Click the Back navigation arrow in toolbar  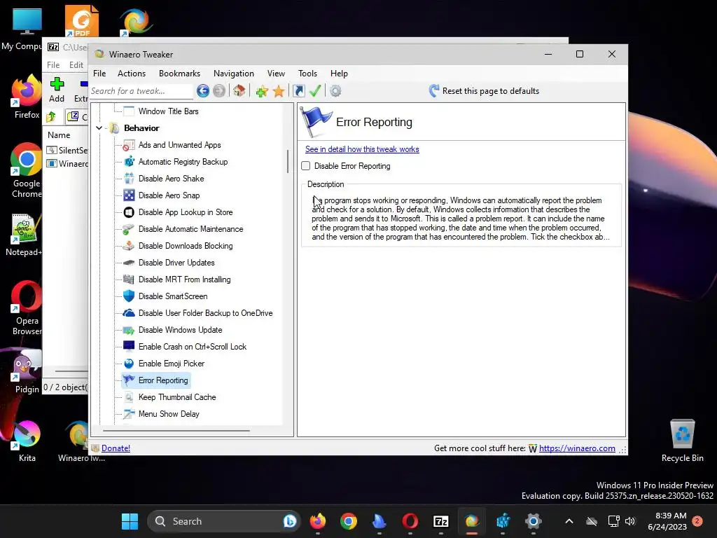click(x=203, y=91)
